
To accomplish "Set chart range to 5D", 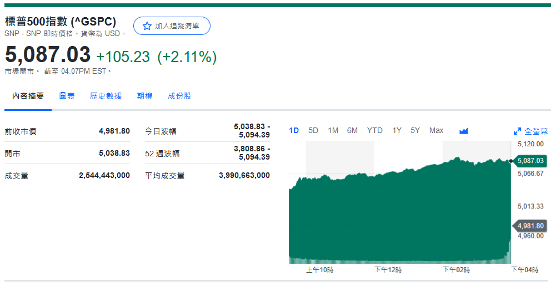I will 313,130.
